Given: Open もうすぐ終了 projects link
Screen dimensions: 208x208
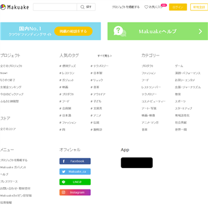Looking at the screenshot, I should tap(8, 80).
